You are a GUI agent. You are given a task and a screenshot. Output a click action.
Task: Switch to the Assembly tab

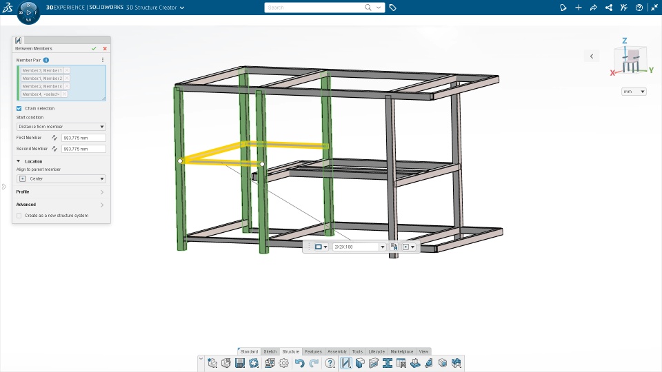point(337,351)
